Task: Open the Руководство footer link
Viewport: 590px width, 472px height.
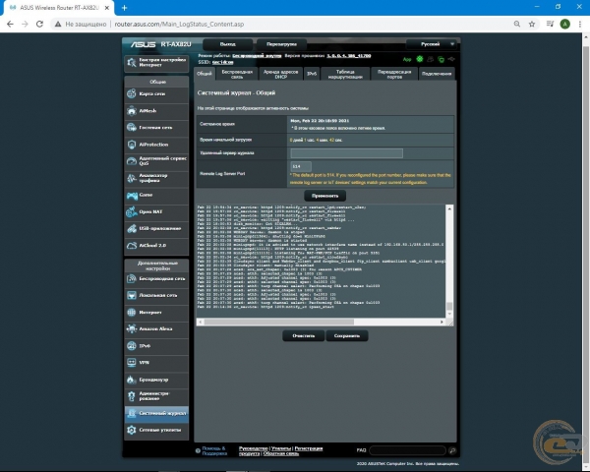Action: pos(254,448)
